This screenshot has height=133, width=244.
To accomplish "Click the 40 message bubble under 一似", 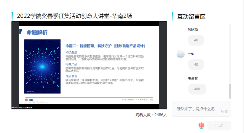I will point(196,64).
